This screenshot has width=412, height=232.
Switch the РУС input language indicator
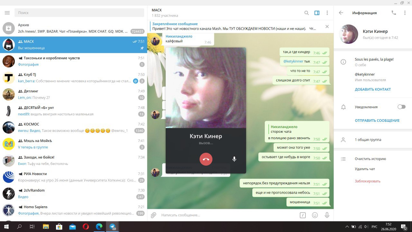point(374,227)
